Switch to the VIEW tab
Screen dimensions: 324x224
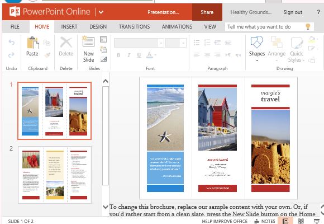(x=210, y=27)
